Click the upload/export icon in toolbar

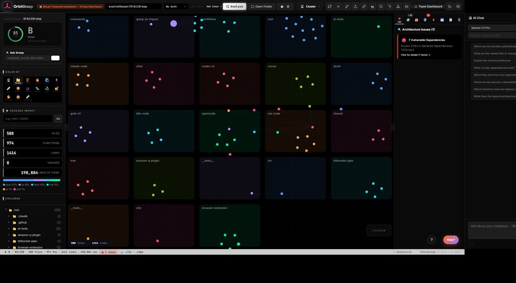click(x=355, y=6)
